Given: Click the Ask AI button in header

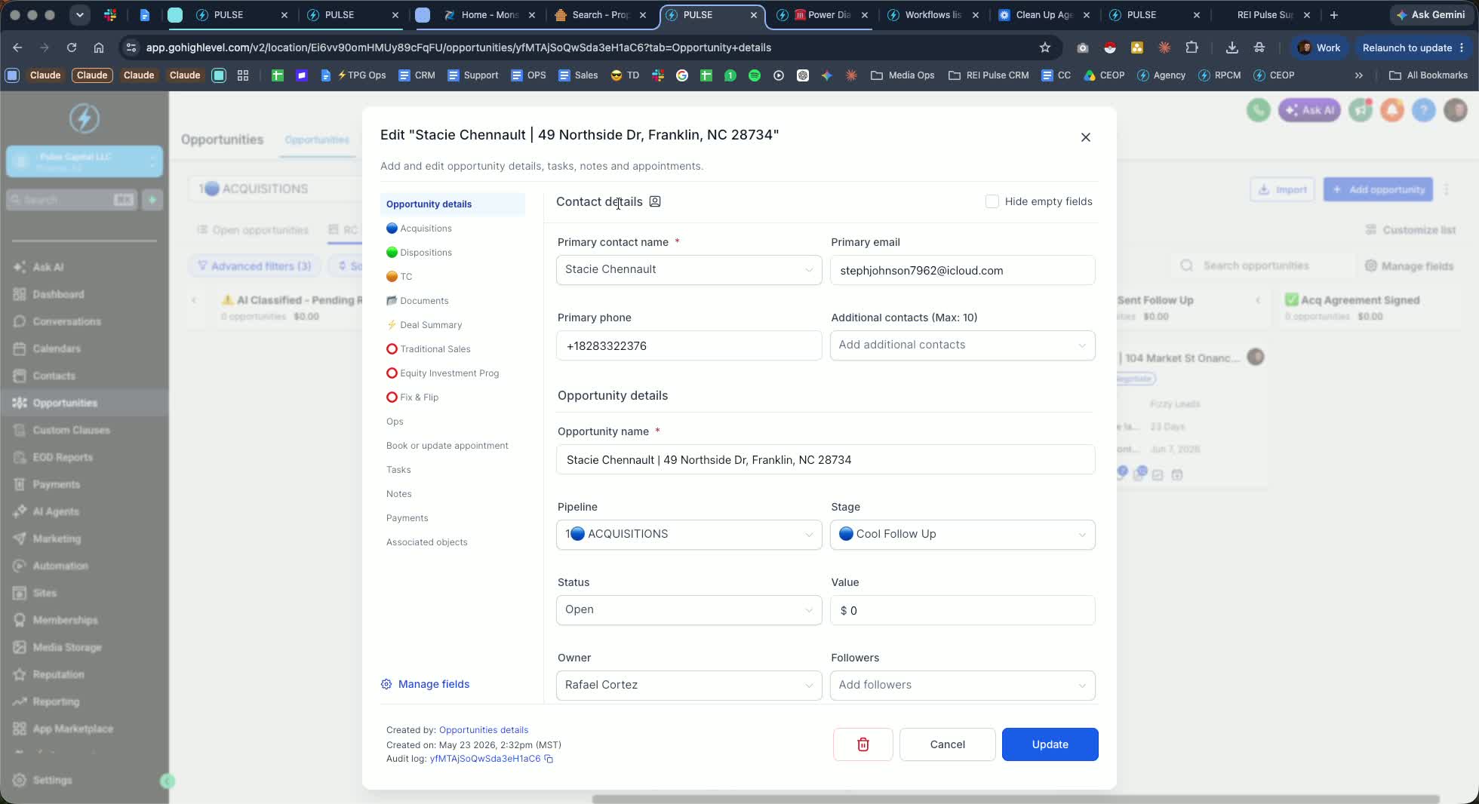Looking at the screenshot, I should 1309,110.
